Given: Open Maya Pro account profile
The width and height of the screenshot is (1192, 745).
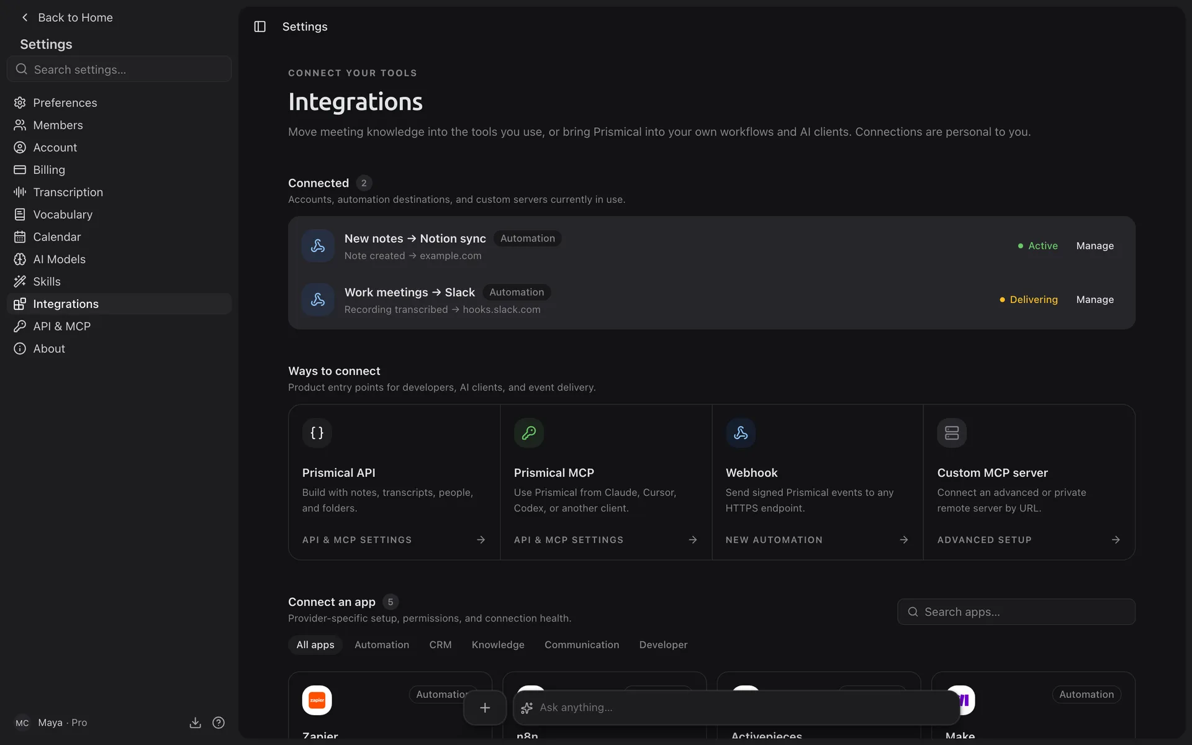Looking at the screenshot, I should [x=51, y=723].
